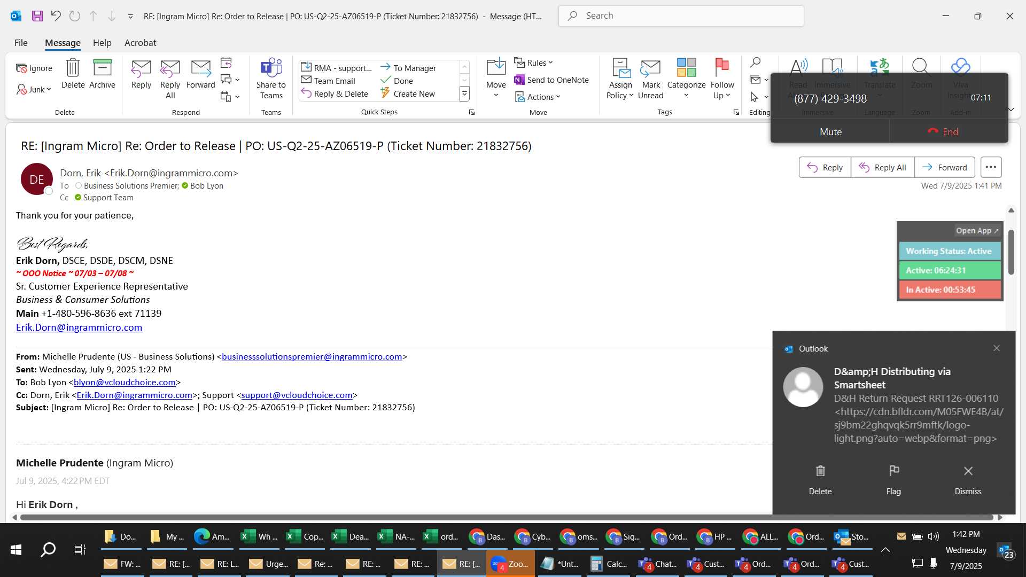Open the File menu
The image size is (1026, 577).
click(21, 43)
